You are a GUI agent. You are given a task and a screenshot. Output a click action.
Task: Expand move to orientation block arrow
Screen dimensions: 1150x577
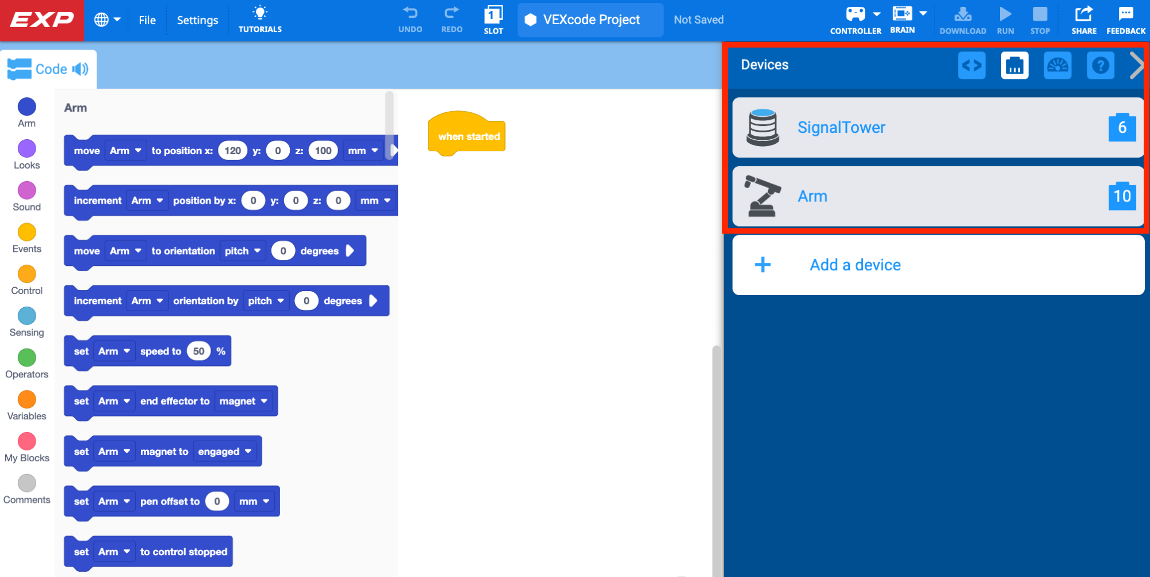tap(350, 251)
